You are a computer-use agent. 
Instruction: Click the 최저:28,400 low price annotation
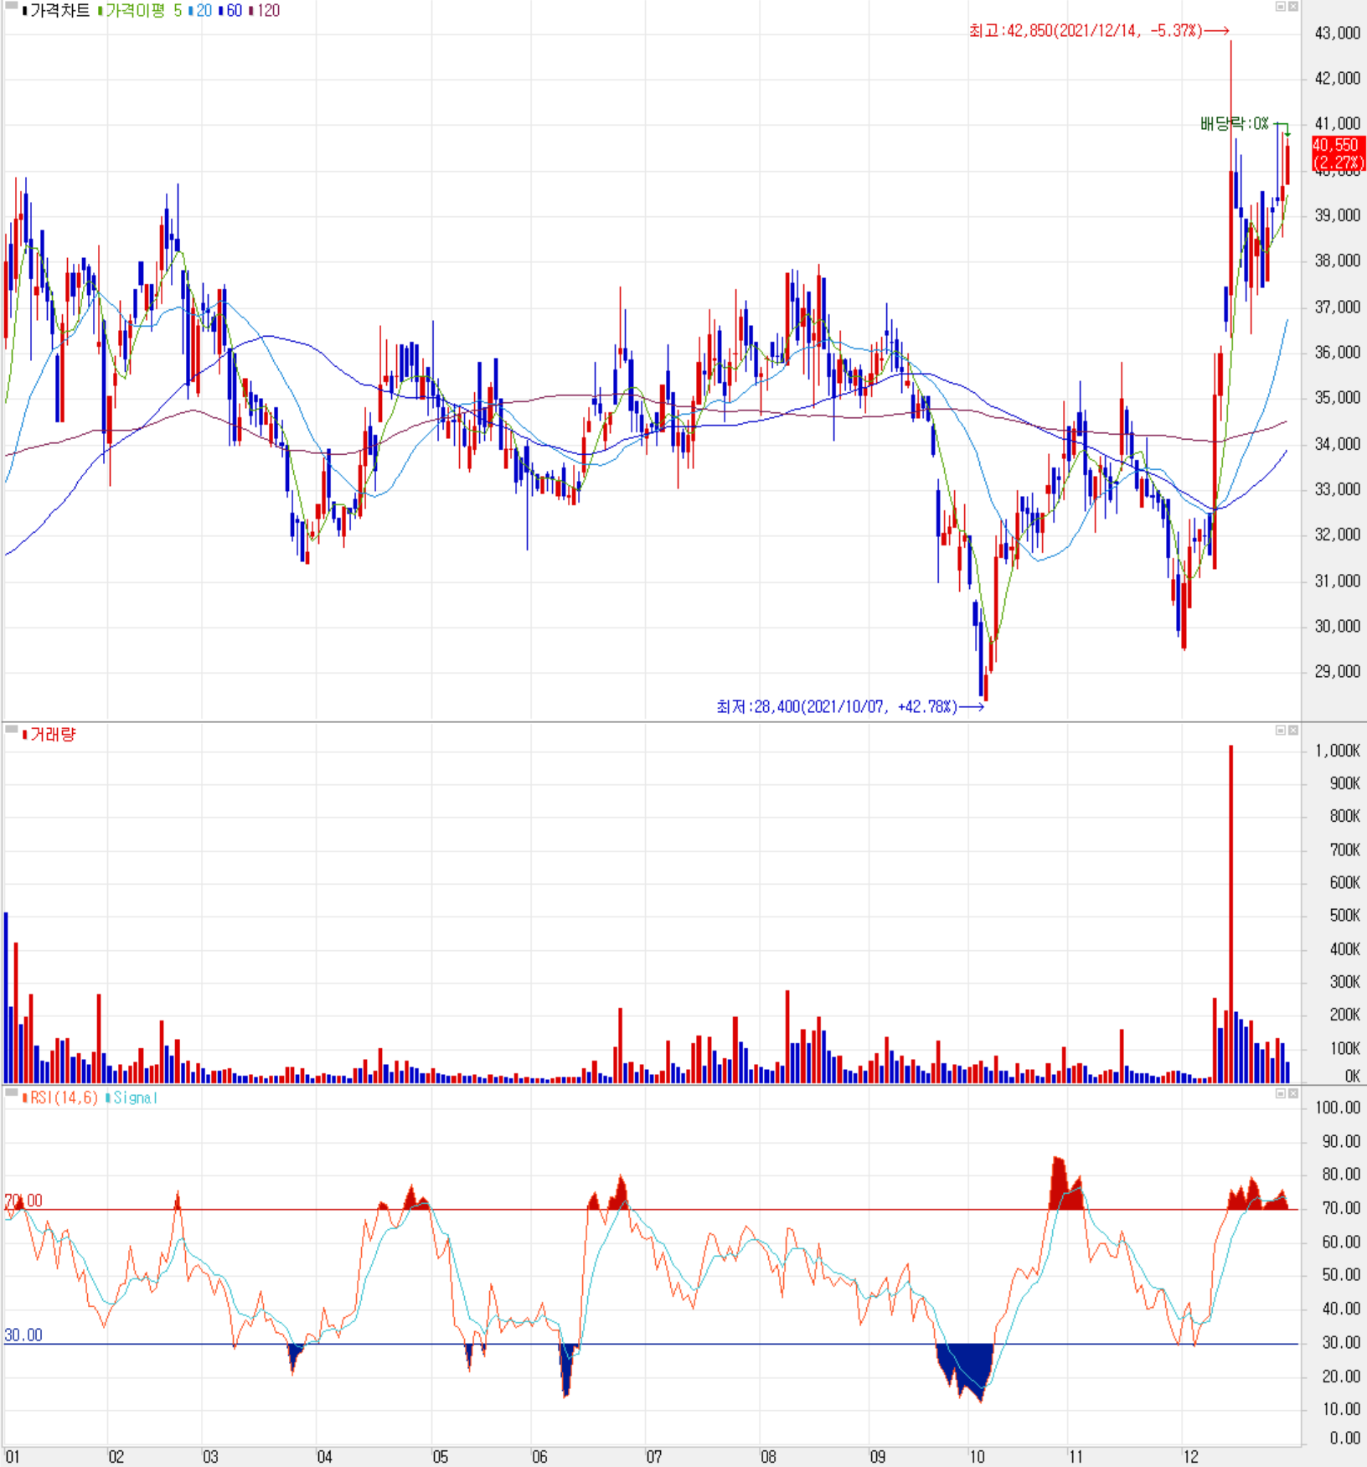(x=850, y=707)
